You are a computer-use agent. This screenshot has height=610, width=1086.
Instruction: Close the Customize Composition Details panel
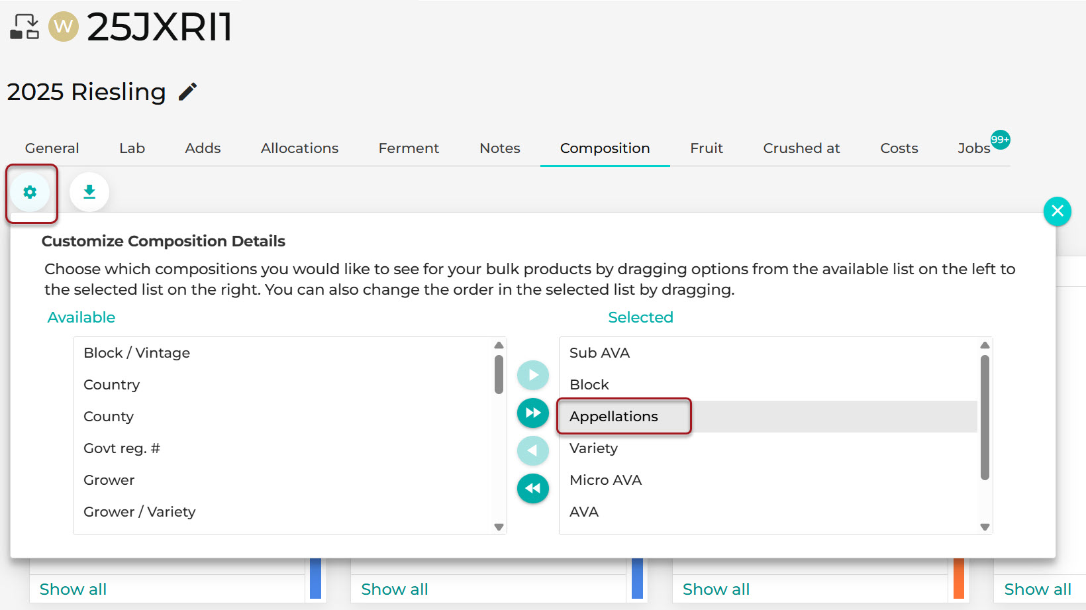pyautogui.click(x=1058, y=211)
